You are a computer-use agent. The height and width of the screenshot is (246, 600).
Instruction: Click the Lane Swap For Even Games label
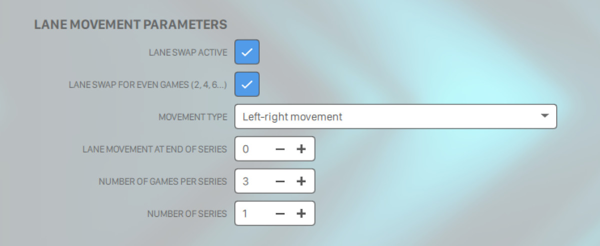(147, 85)
